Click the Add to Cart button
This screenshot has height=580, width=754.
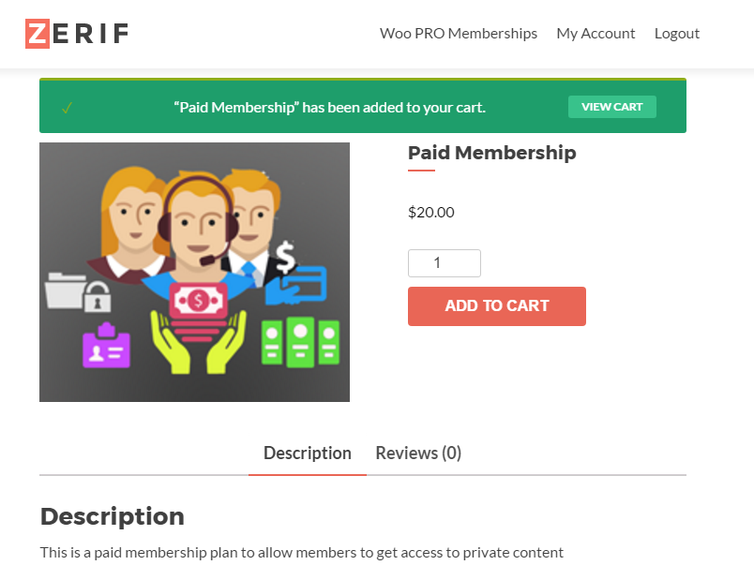click(x=497, y=306)
